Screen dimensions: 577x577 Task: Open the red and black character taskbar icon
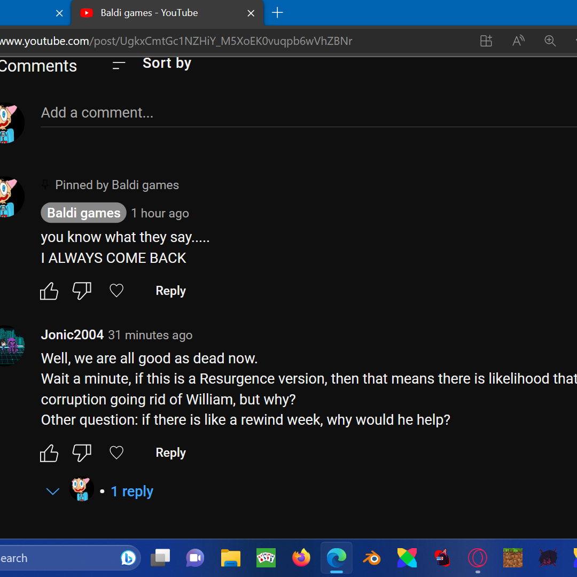coord(442,558)
